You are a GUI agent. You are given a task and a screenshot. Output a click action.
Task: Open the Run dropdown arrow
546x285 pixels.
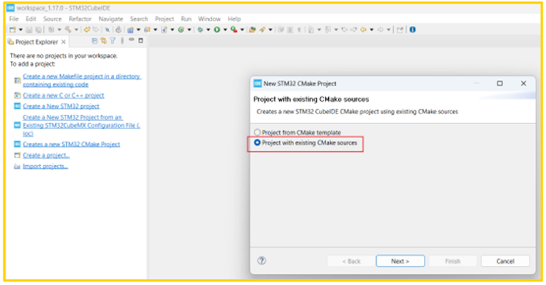pos(225,29)
